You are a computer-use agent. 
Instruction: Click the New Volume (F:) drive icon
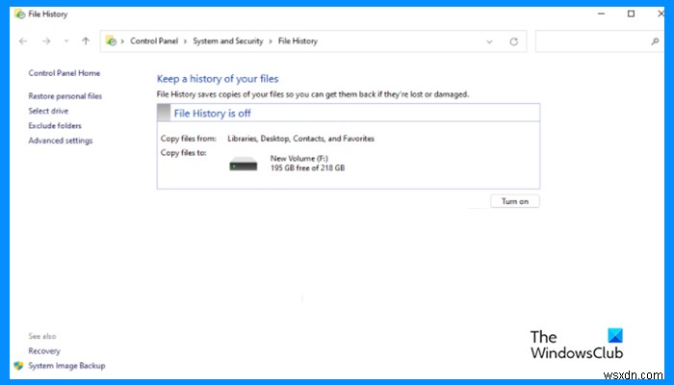[244, 164]
